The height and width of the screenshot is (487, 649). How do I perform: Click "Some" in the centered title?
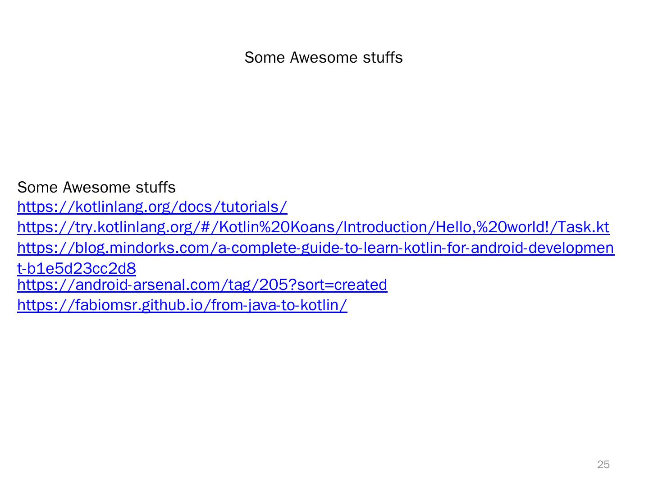coord(265,58)
